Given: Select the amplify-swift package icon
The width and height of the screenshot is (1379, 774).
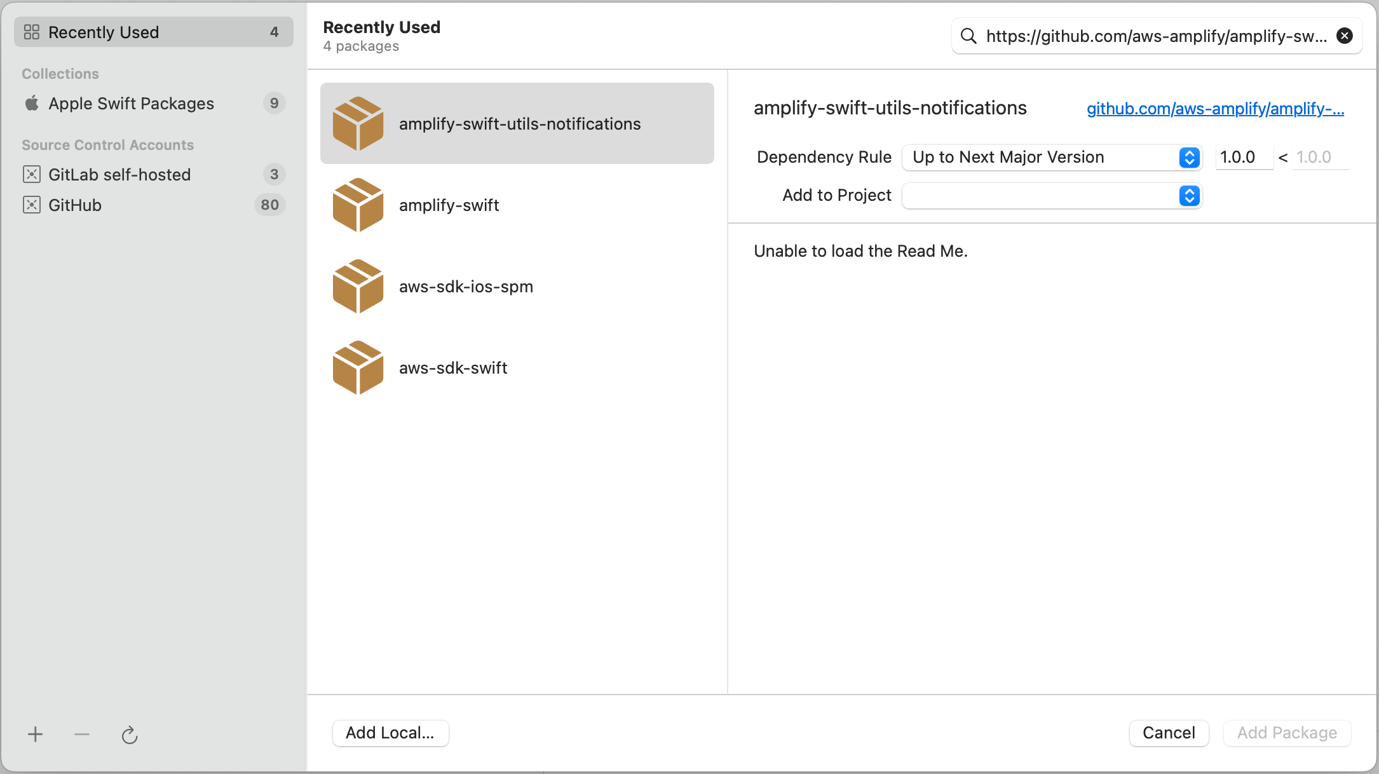Looking at the screenshot, I should 358,205.
